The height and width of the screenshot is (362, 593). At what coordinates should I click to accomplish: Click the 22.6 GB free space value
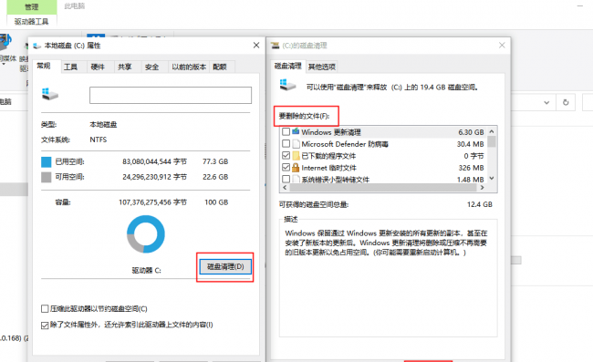(215, 177)
